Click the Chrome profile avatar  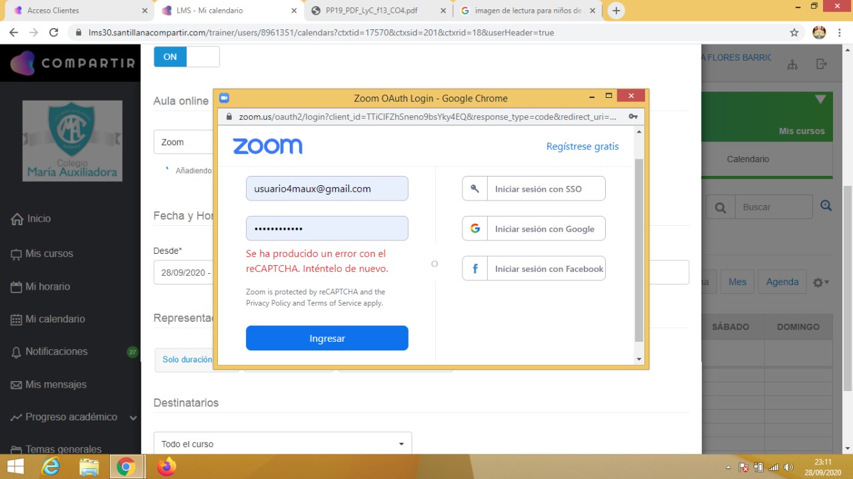[x=820, y=33]
